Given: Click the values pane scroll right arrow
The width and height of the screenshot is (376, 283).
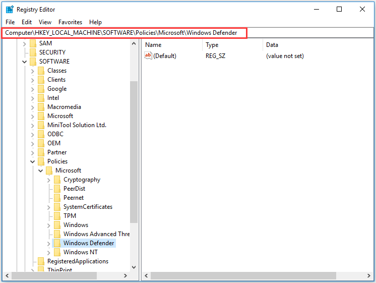Looking at the screenshot, I should (x=369, y=275).
